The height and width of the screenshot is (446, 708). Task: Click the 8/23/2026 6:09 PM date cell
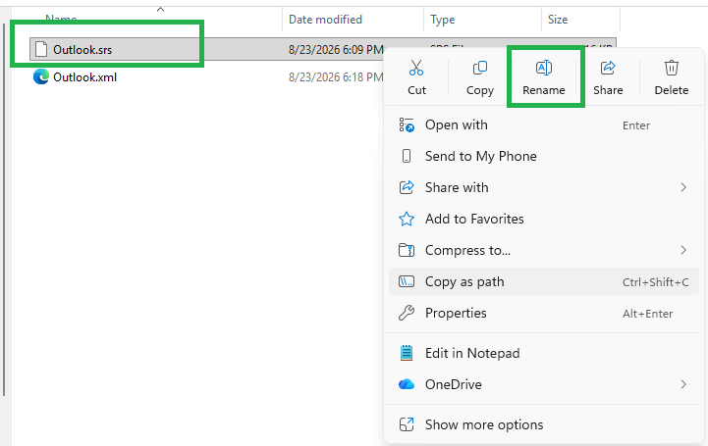[x=336, y=50]
